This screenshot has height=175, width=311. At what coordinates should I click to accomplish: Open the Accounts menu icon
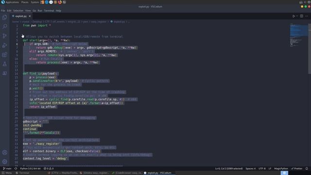coord(4,152)
